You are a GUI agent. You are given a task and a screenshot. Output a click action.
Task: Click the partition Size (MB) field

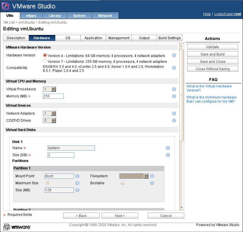59,190
